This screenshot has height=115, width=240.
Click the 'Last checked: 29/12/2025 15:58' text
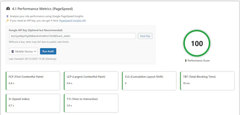(32, 59)
